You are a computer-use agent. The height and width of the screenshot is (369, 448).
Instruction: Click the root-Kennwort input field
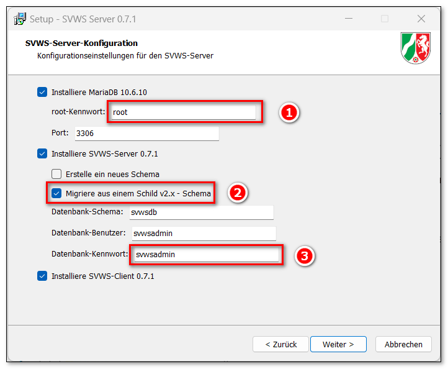point(183,112)
